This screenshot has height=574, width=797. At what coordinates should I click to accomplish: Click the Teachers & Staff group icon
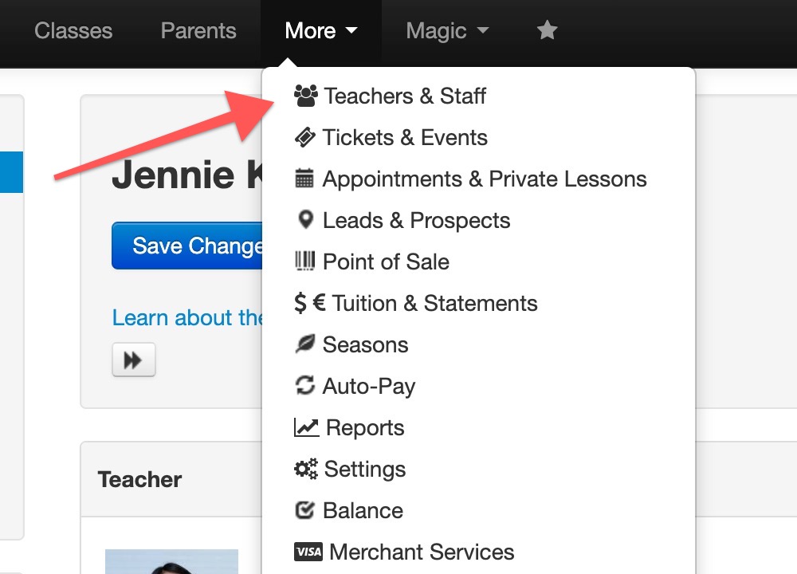point(306,96)
